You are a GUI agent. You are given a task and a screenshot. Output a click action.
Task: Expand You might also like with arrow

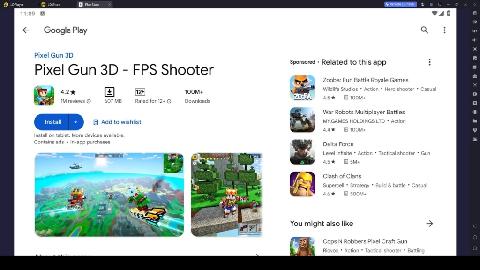click(x=429, y=224)
